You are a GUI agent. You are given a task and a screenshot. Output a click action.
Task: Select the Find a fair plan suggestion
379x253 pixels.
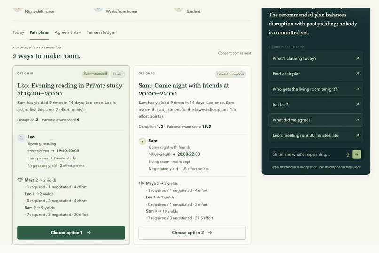[x=316, y=74]
